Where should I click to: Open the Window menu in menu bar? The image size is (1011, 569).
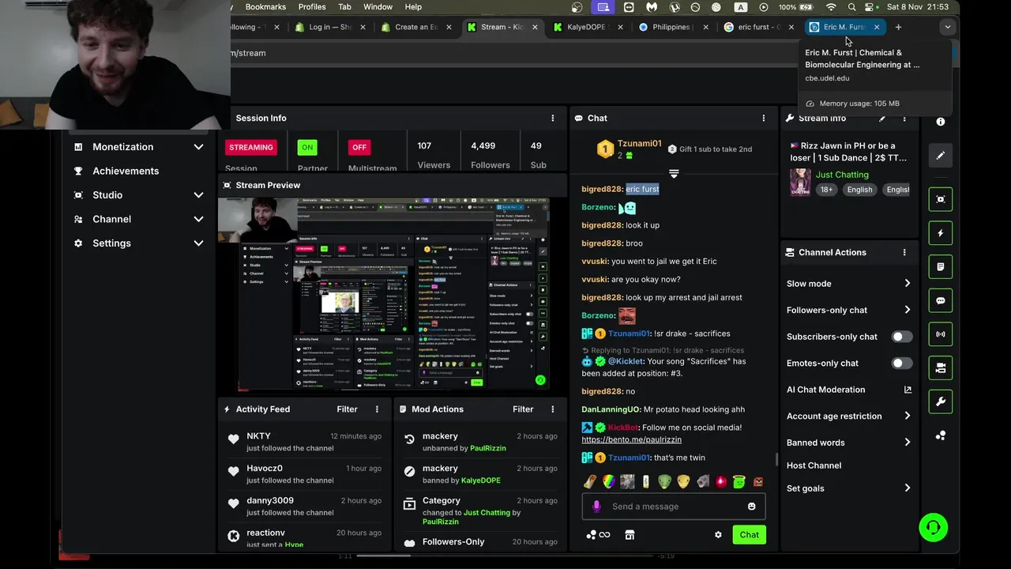[x=378, y=7]
